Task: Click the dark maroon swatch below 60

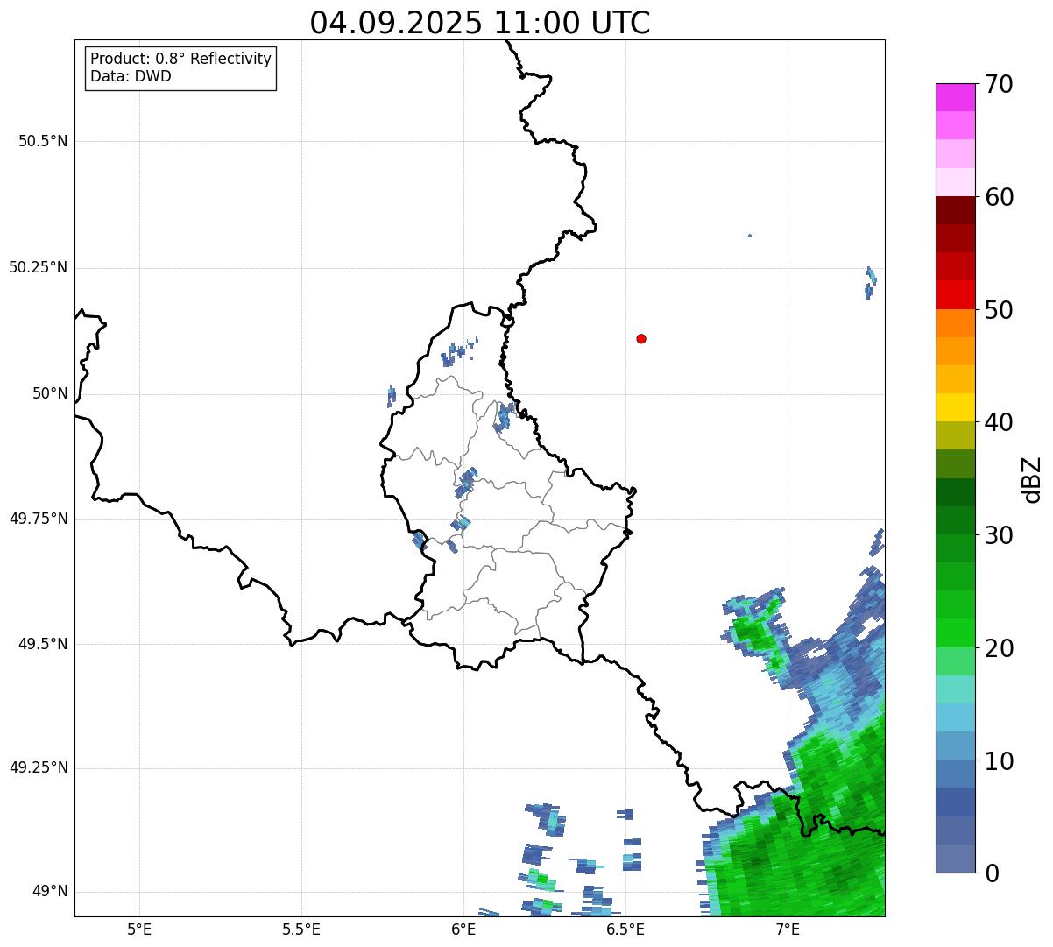Action: [955, 210]
